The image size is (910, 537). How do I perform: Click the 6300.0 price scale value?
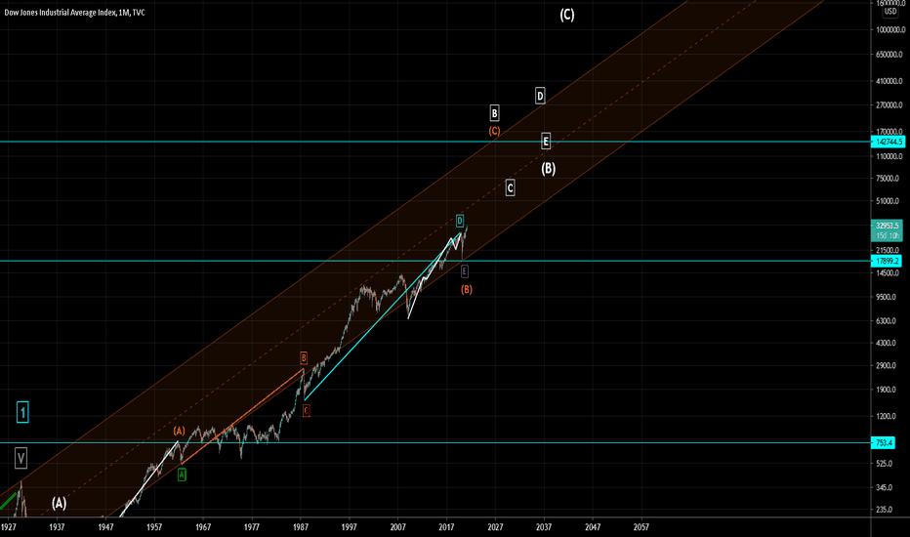point(887,321)
